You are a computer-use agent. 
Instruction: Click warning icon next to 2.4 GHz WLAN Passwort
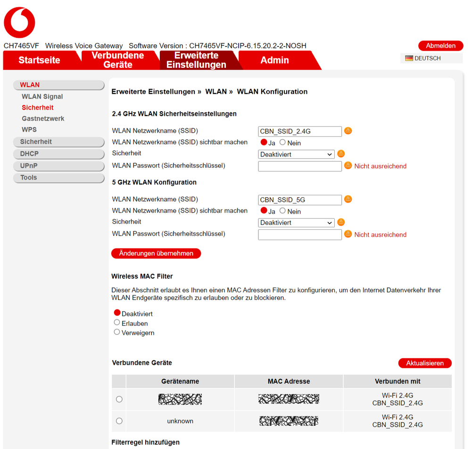pyautogui.click(x=348, y=165)
